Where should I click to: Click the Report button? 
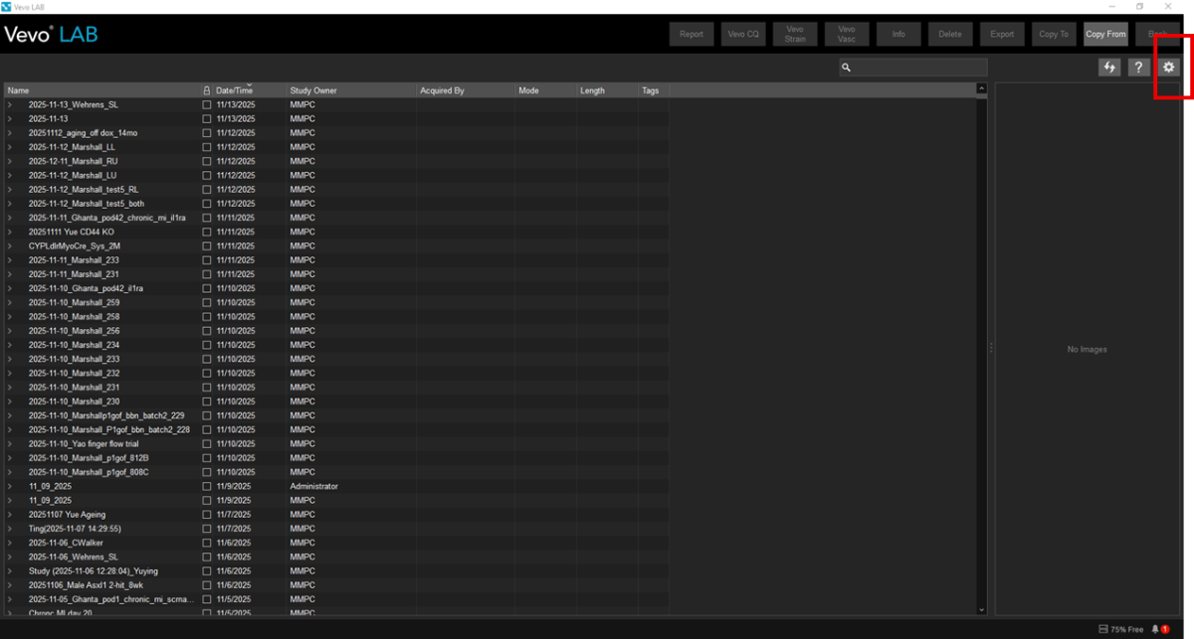pyautogui.click(x=692, y=34)
